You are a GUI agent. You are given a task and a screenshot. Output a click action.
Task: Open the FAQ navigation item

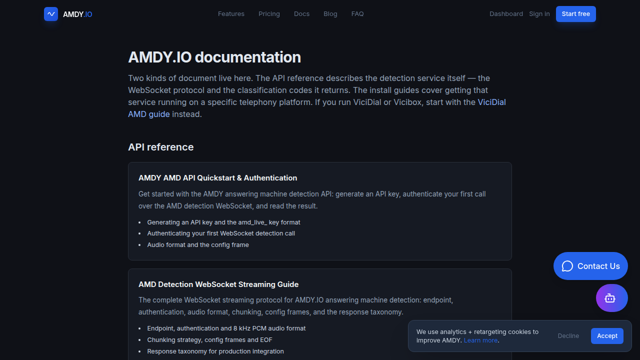357,14
